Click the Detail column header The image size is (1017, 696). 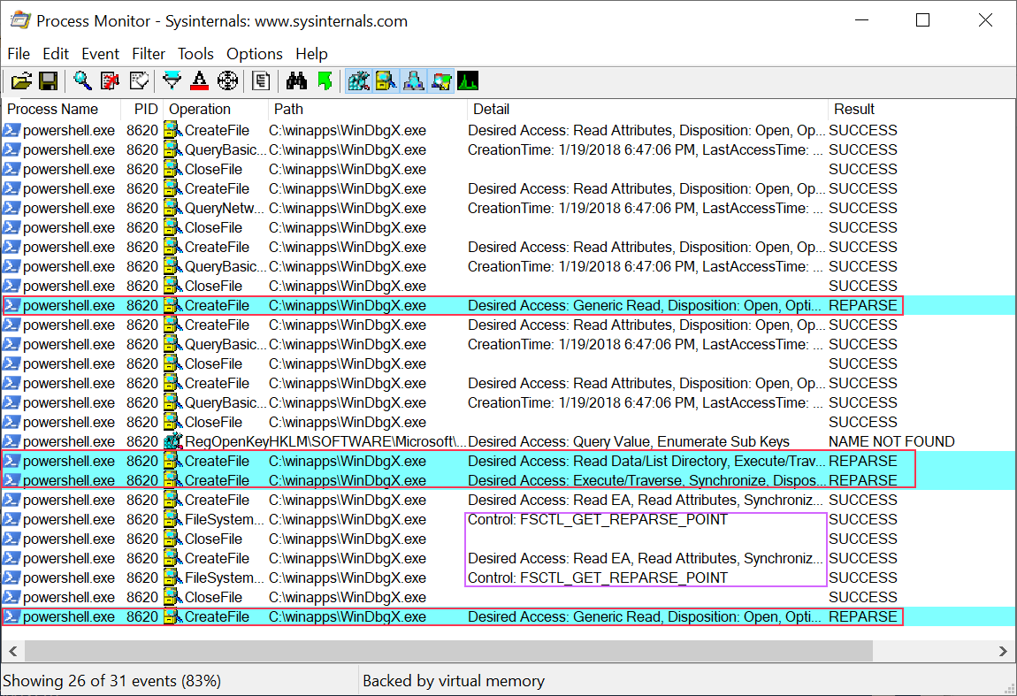click(647, 109)
